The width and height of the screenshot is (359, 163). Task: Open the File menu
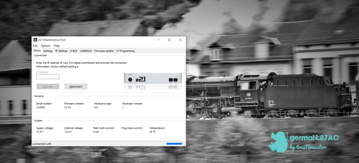point(35,46)
